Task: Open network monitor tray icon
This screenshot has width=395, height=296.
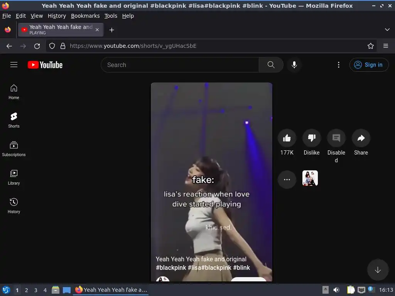Action: click(x=361, y=290)
